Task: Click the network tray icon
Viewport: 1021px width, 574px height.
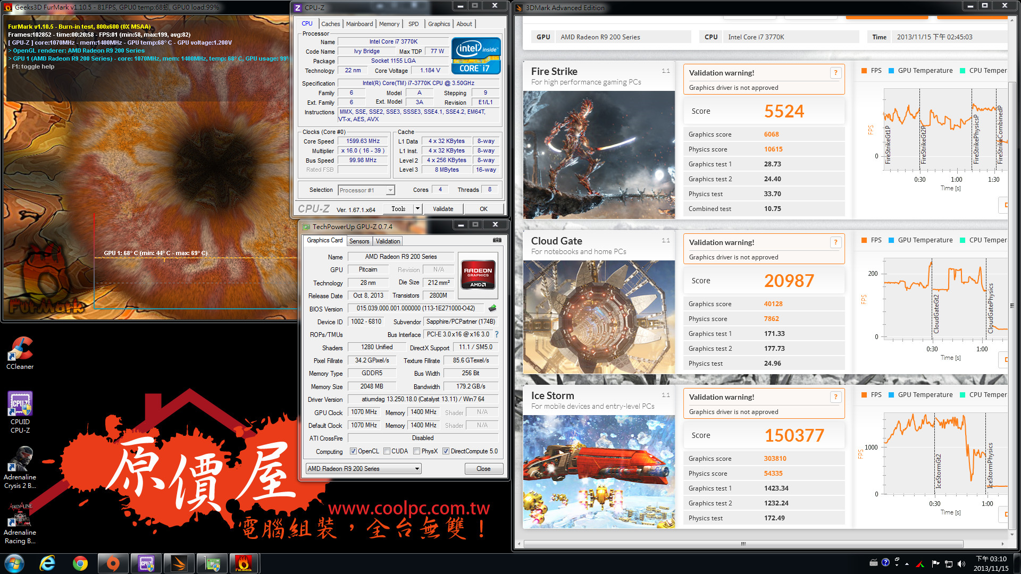Action: tap(948, 564)
